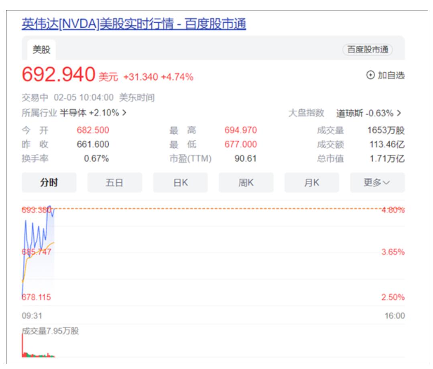
Task: Click the 09:31 start time label
Action: coord(32,316)
